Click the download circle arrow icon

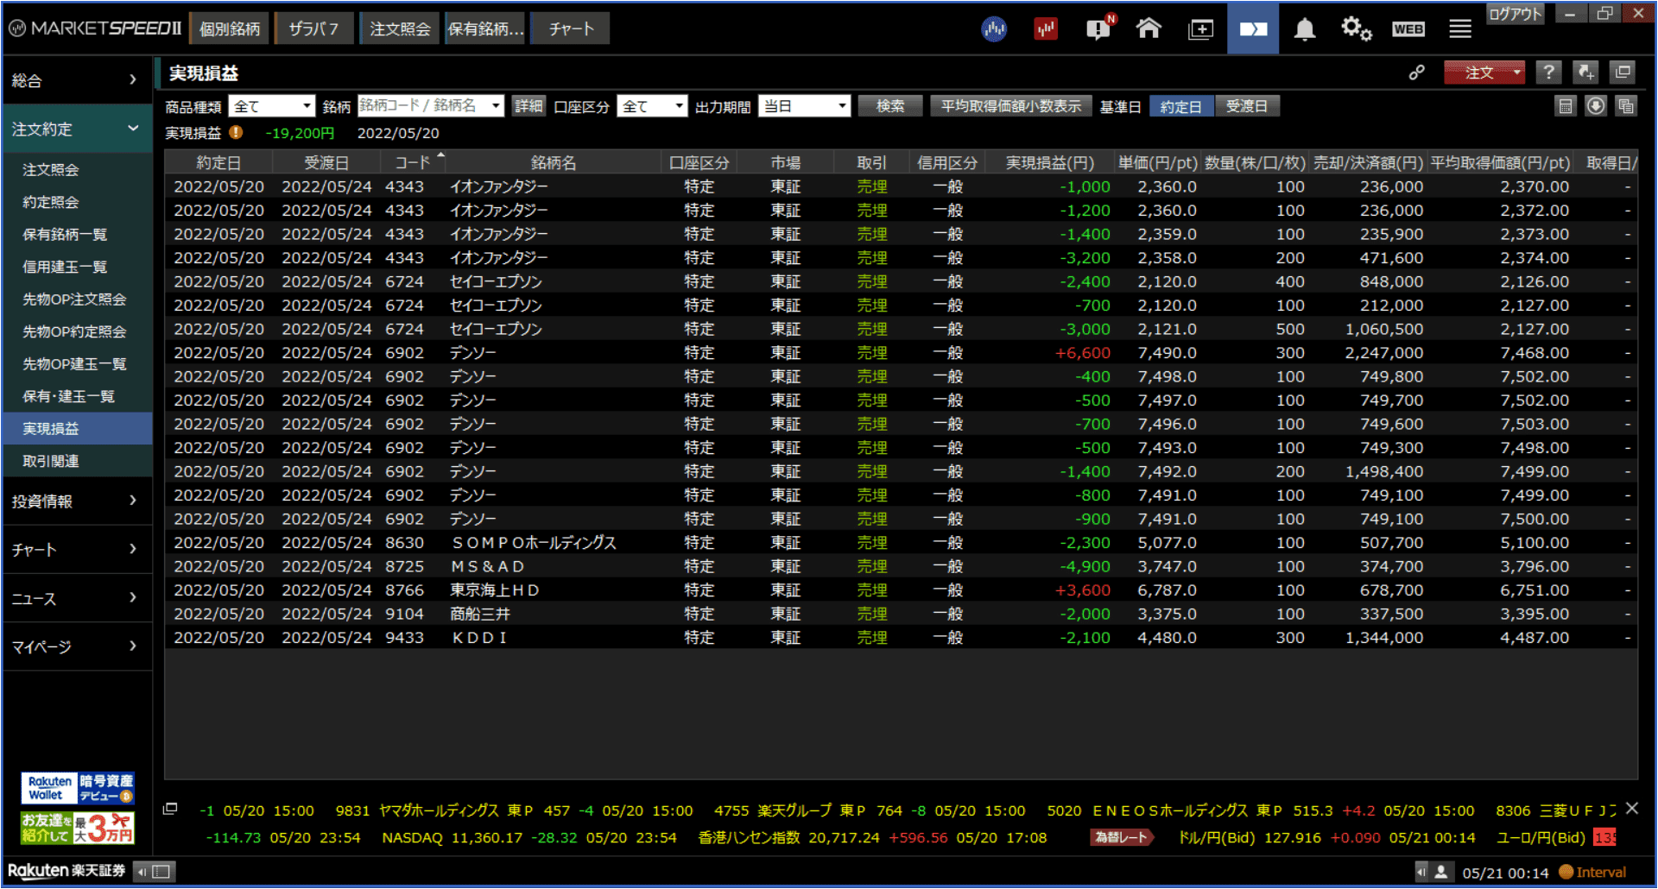1596,106
